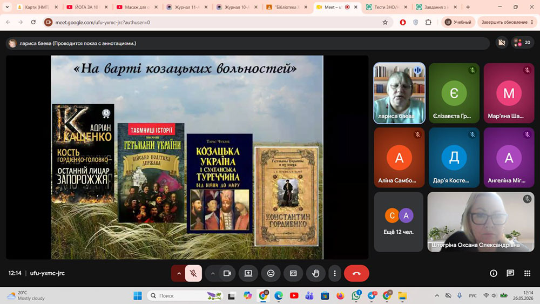Viewport: 540px width, 304px height.
Task: Open more options three-dot menu
Action: (335, 273)
